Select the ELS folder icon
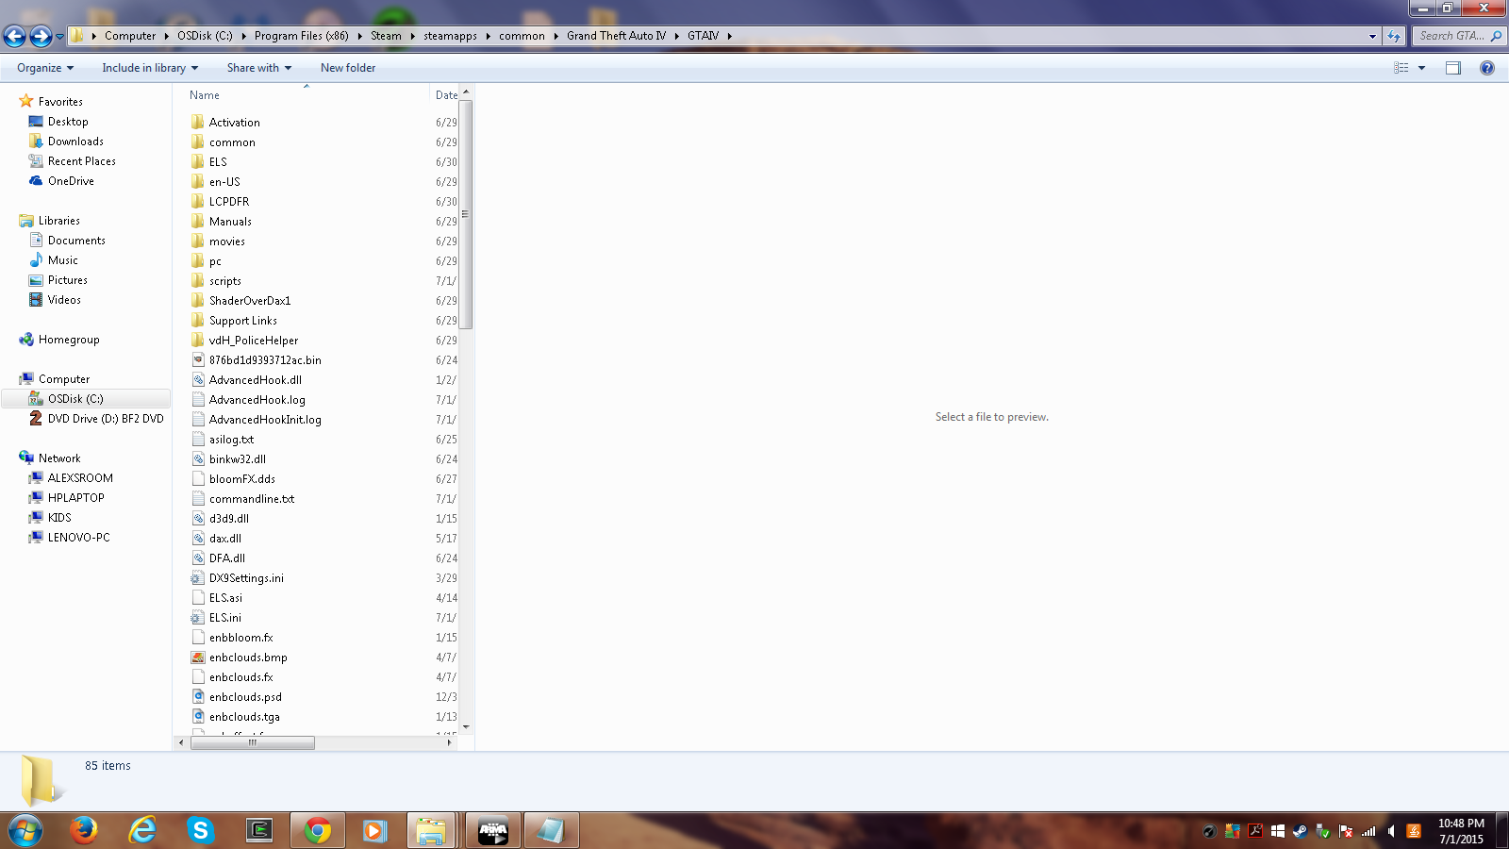Image resolution: width=1509 pixels, height=849 pixels. pos(198,161)
